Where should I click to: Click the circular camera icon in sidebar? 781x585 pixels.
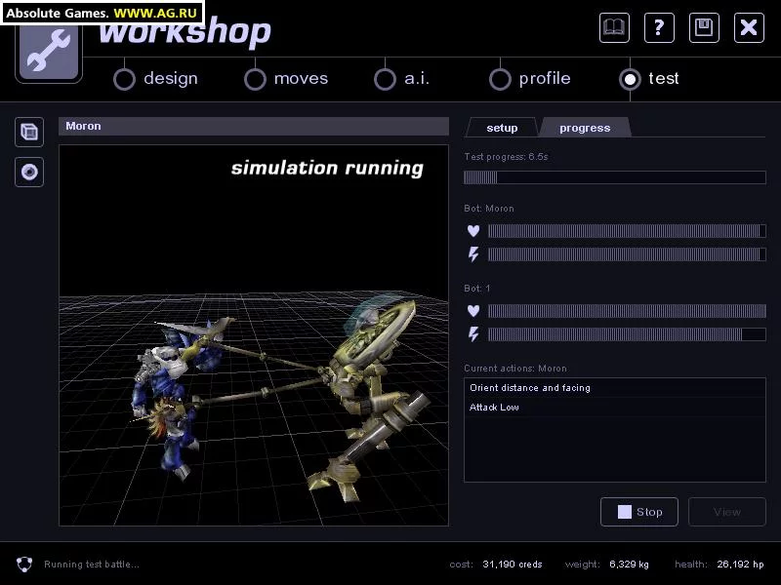tap(29, 173)
